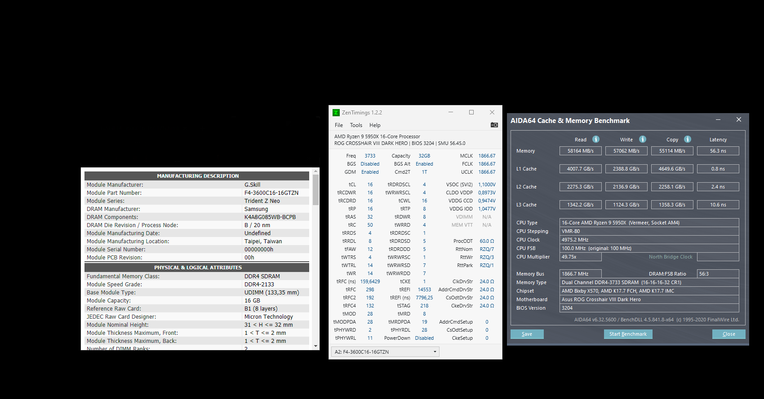Click the Module Capacity 16 GB value
The width and height of the screenshot is (764, 399).
coord(252,300)
